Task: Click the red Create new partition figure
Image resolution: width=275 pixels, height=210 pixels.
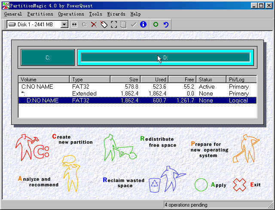Action: click(x=32, y=148)
